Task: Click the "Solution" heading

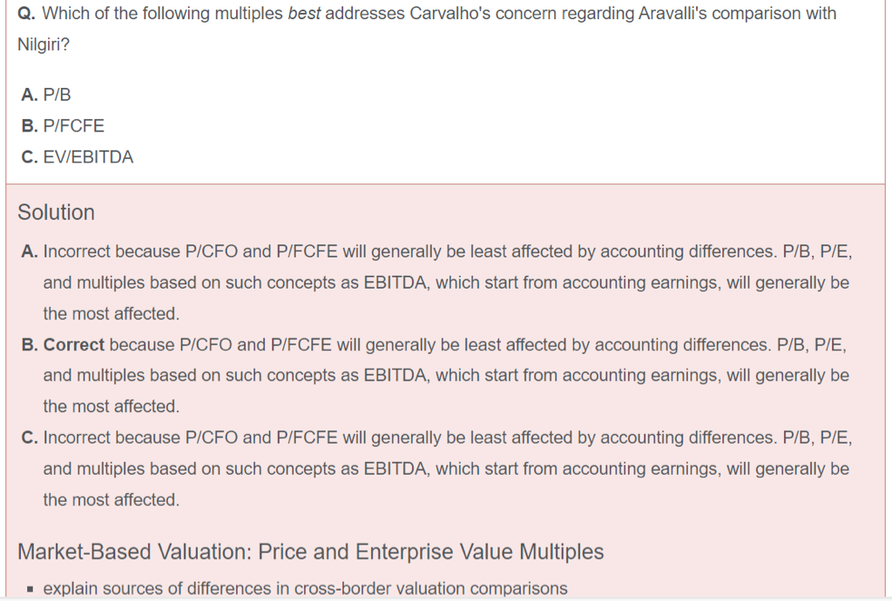Action: click(57, 212)
